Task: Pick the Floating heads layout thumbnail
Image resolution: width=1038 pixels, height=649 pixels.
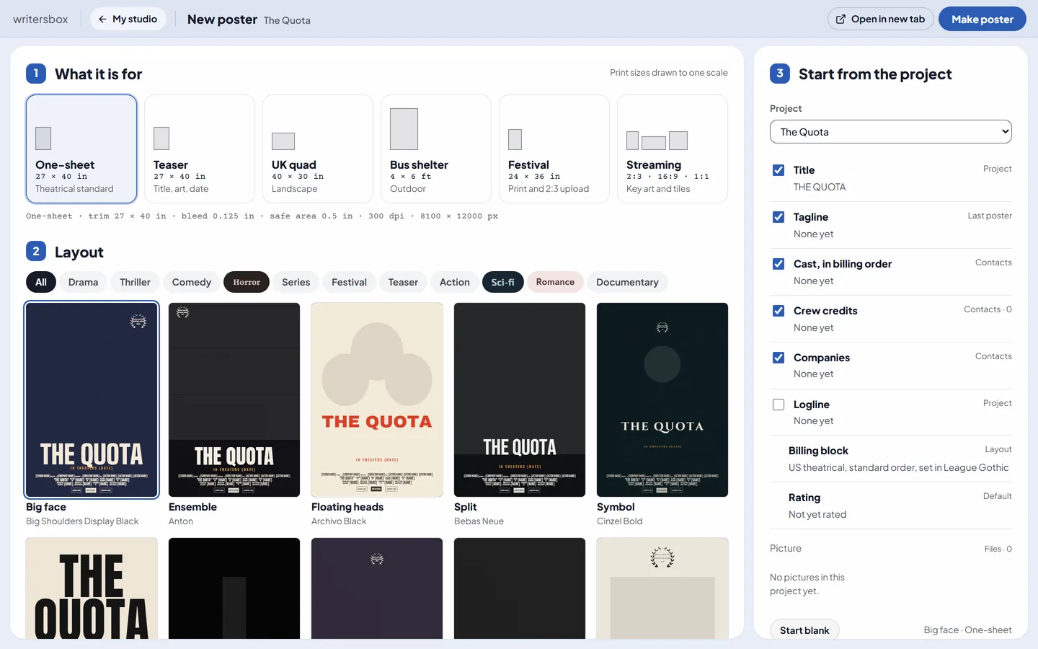Action: [377, 399]
